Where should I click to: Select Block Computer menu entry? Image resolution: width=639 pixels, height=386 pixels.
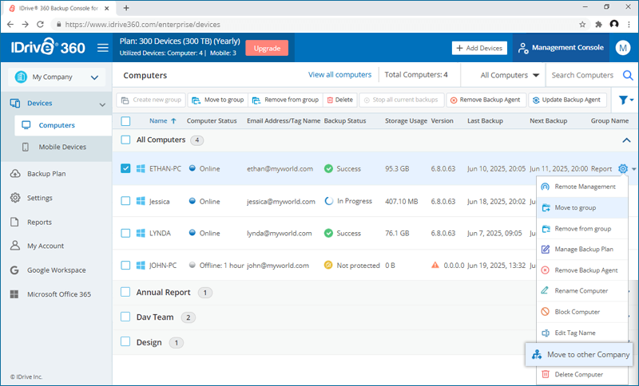582,312
